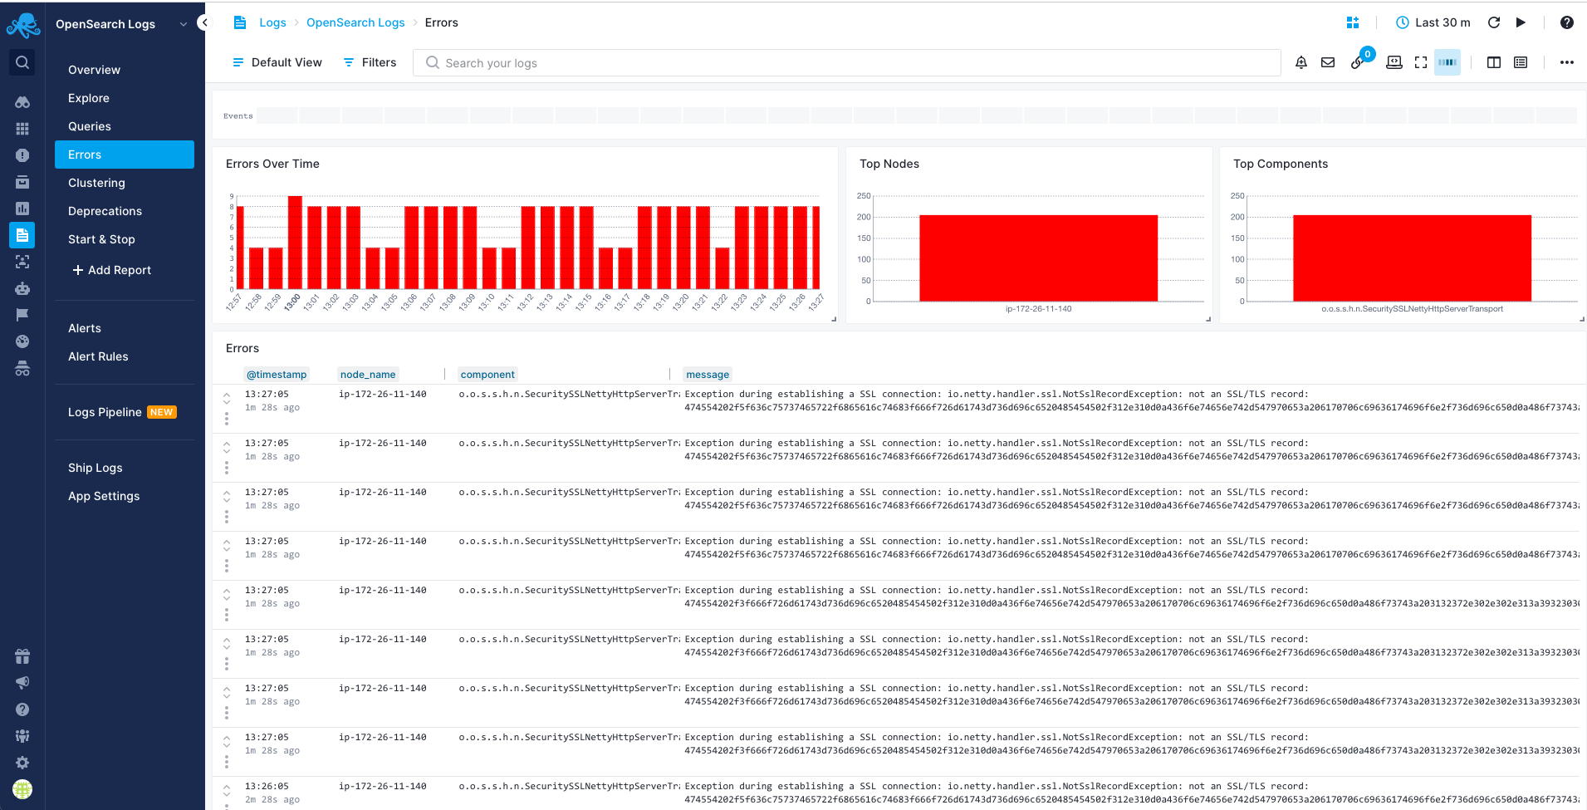
Task: Open the Default View selector
Action: 277,62
